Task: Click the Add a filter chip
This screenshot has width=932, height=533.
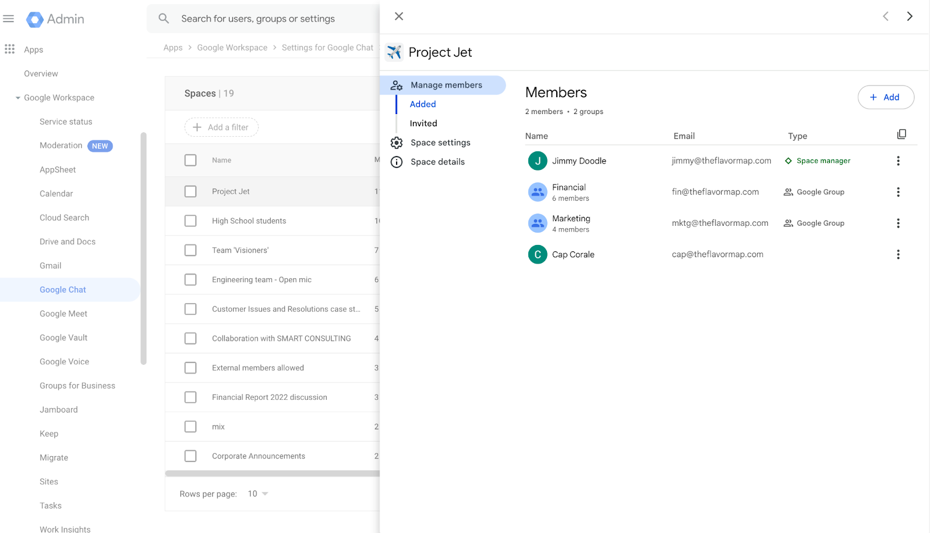Action: point(221,127)
